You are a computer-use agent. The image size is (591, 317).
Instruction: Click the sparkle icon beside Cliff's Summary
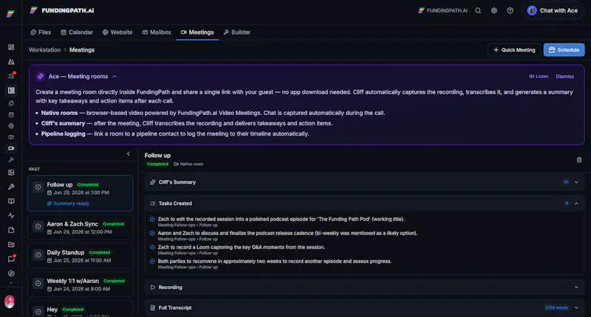(153, 182)
